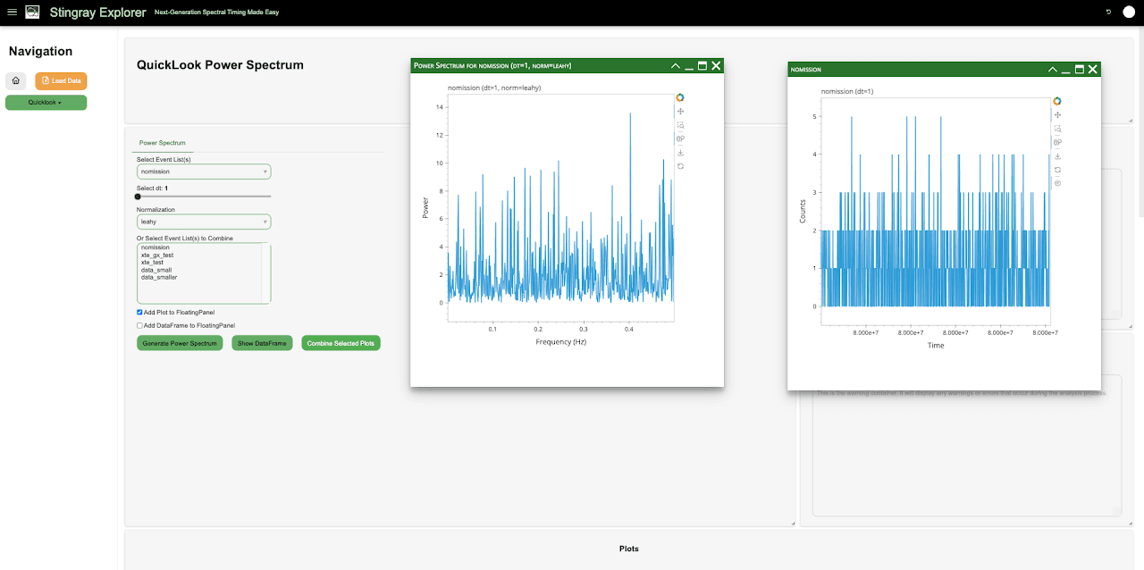Check Add DataFrame to FloatingPanel
The width and height of the screenshot is (1144, 570).
[x=139, y=326]
